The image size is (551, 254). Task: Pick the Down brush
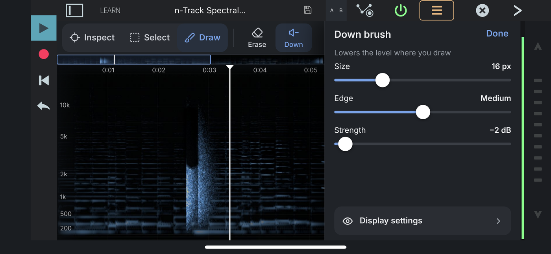294,38
